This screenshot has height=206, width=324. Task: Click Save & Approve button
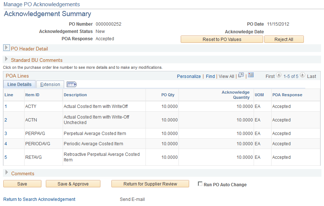73,184
